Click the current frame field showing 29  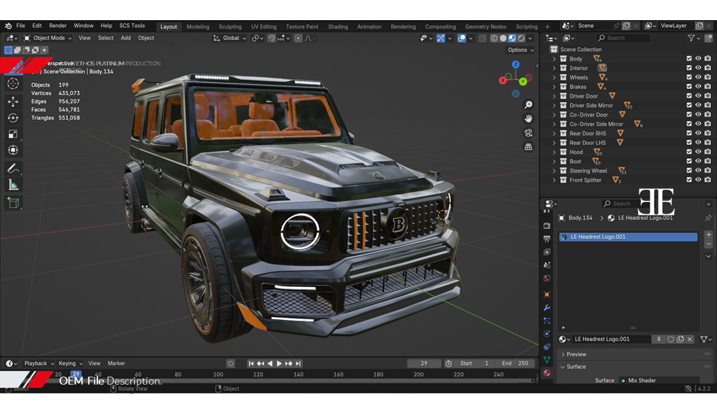point(424,363)
